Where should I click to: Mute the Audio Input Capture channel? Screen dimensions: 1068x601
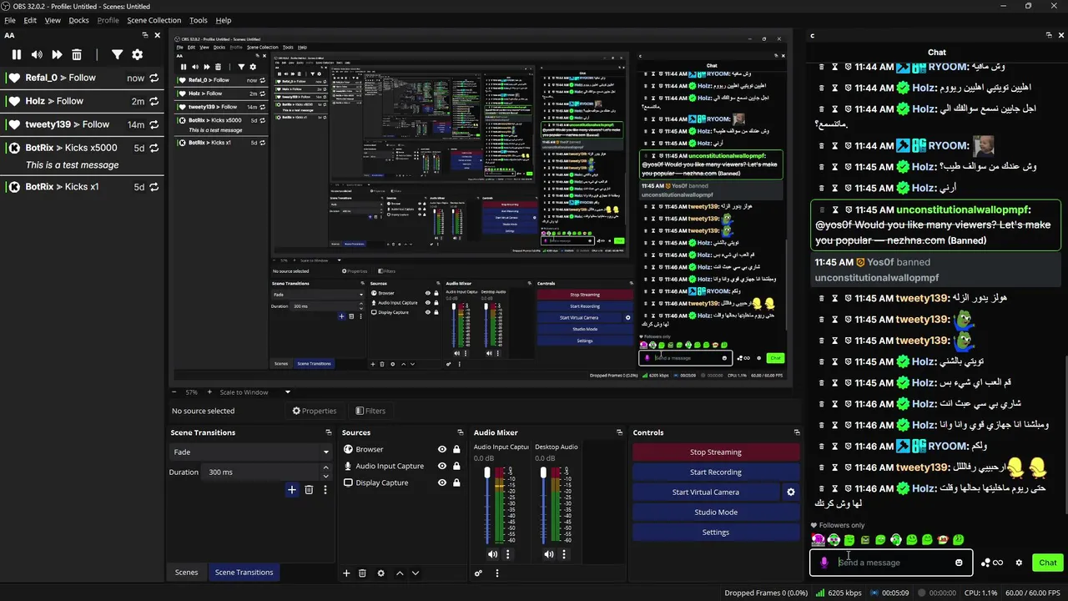pyautogui.click(x=492, y=554)
